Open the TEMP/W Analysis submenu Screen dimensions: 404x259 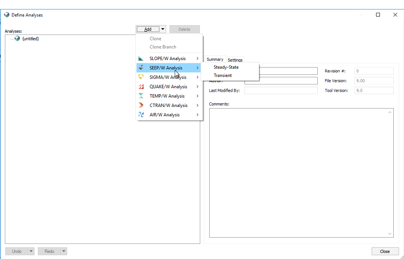(x=169, y=96)
